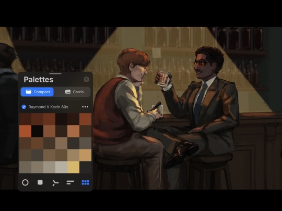Screen dimensions: 282x211
Task: Open the Harmony color tab
Action: click(55, 182)
